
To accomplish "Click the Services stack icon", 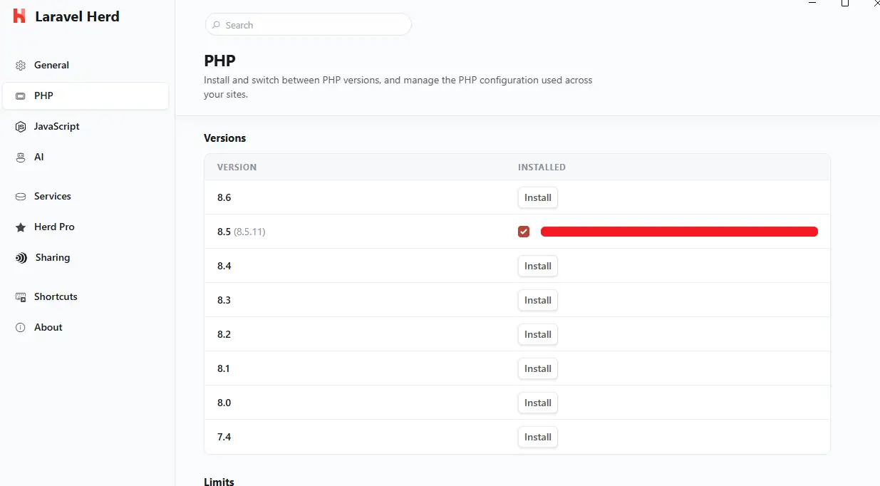I will [x=21, y=197].
